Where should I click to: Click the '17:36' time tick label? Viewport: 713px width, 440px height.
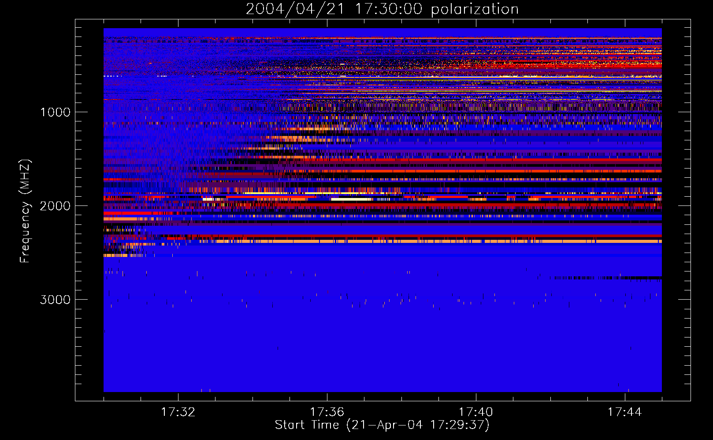pyautogui.click(x=327, y=412)
